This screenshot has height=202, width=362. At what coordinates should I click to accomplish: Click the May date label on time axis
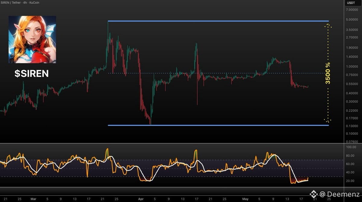245,199
